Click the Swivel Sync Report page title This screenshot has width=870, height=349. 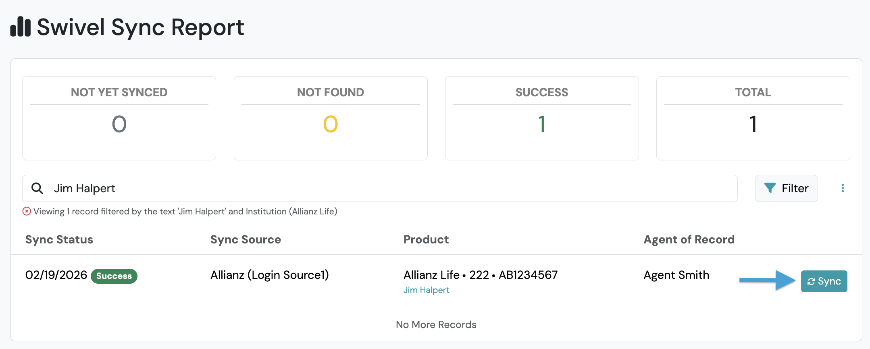tap(140, 27)
